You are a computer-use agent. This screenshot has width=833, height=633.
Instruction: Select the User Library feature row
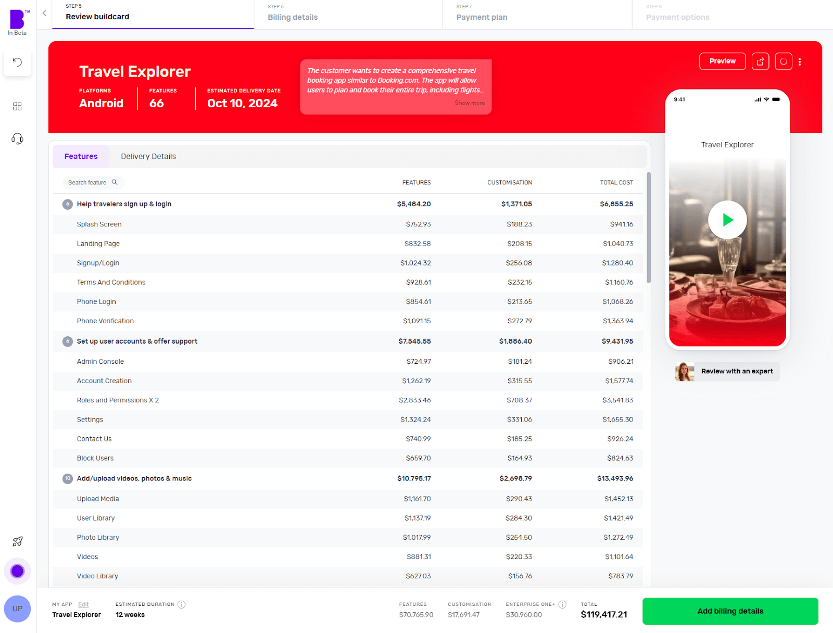(348, 517)
